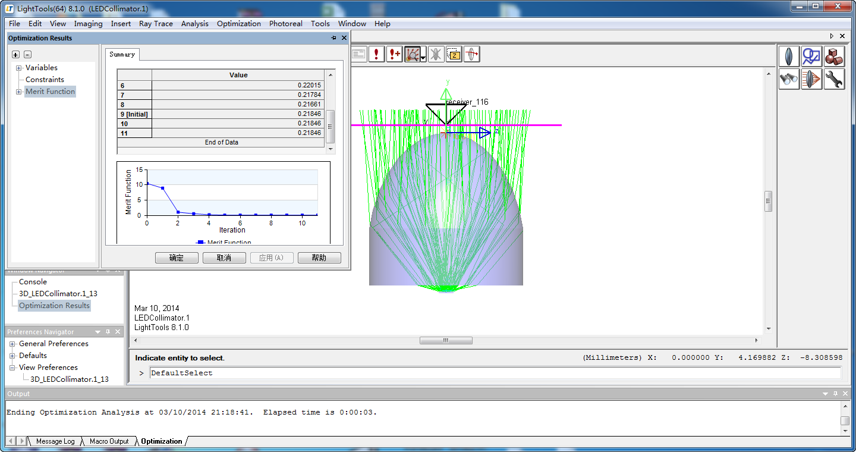Close the Optimization Results panel
The height and width of the screenshot is (452, 856).
pos(344,37)
